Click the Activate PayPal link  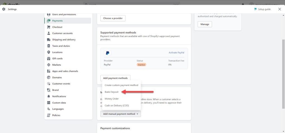click(176, 53)
